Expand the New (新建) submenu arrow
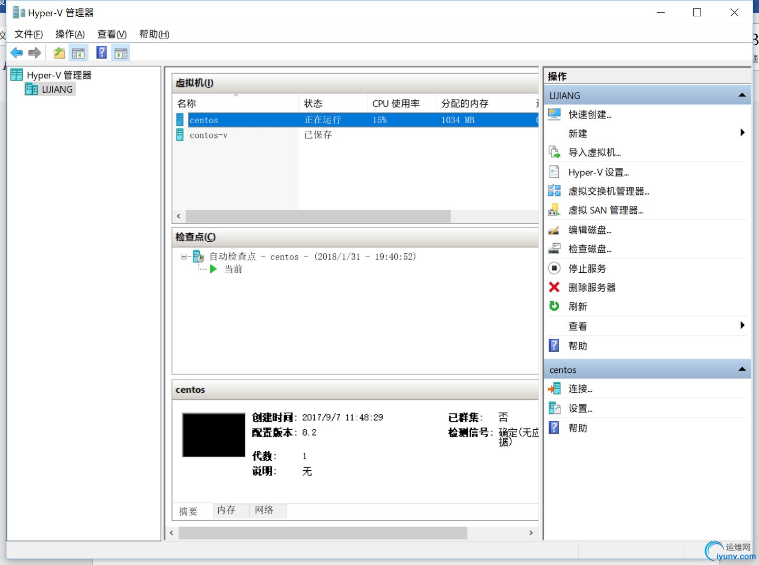The height and width of the screenshot is (565, 759). (x=742, y=133)
